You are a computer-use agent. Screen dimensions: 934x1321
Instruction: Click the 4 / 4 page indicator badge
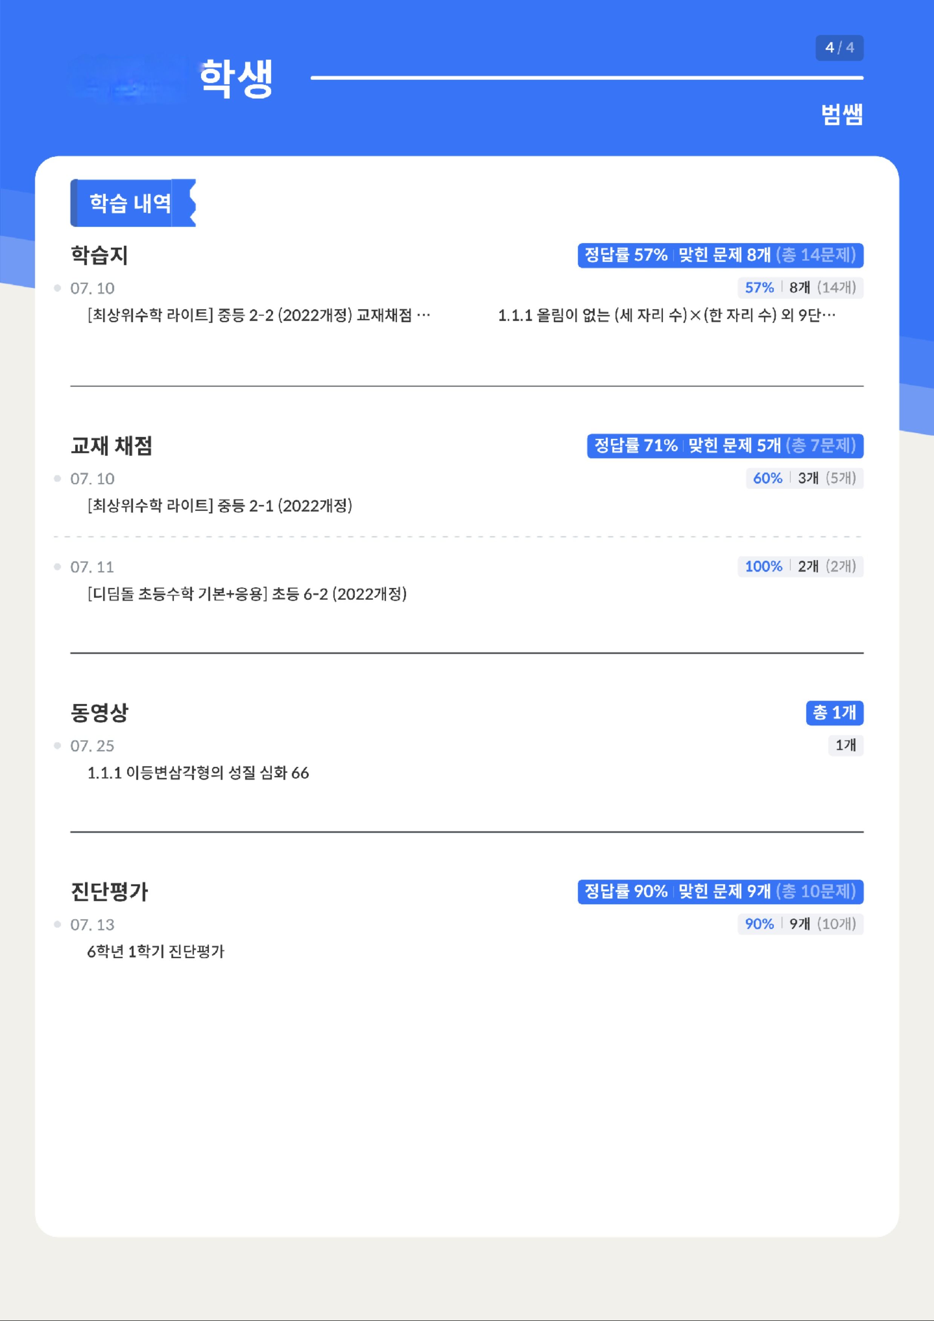[839, 48]
